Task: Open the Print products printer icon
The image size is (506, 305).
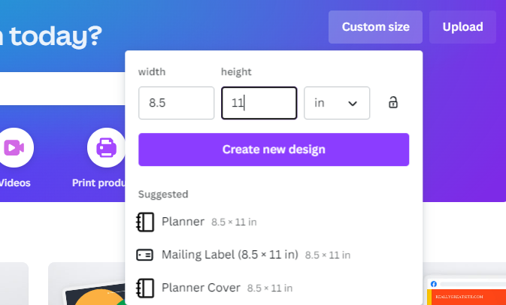Action: click(106, 148)
